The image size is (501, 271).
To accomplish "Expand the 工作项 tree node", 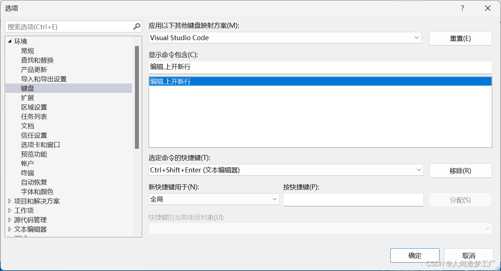I will pos(10,210).
